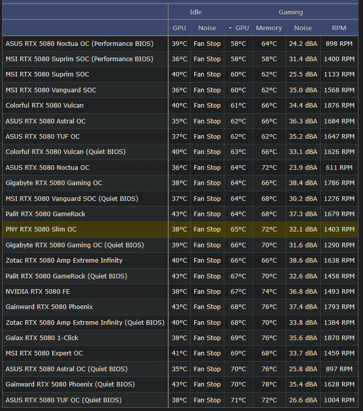Click the 897 RPM value
Viewport: 363px width, 411px height.
tap(339, 369)
